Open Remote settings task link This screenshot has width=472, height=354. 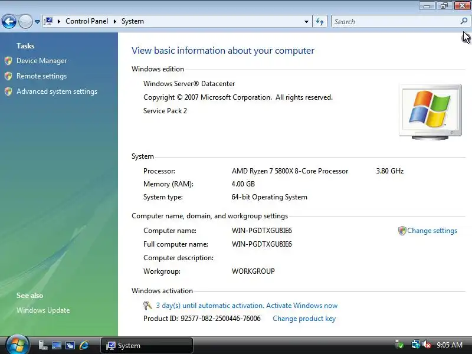tap(41, 76)
